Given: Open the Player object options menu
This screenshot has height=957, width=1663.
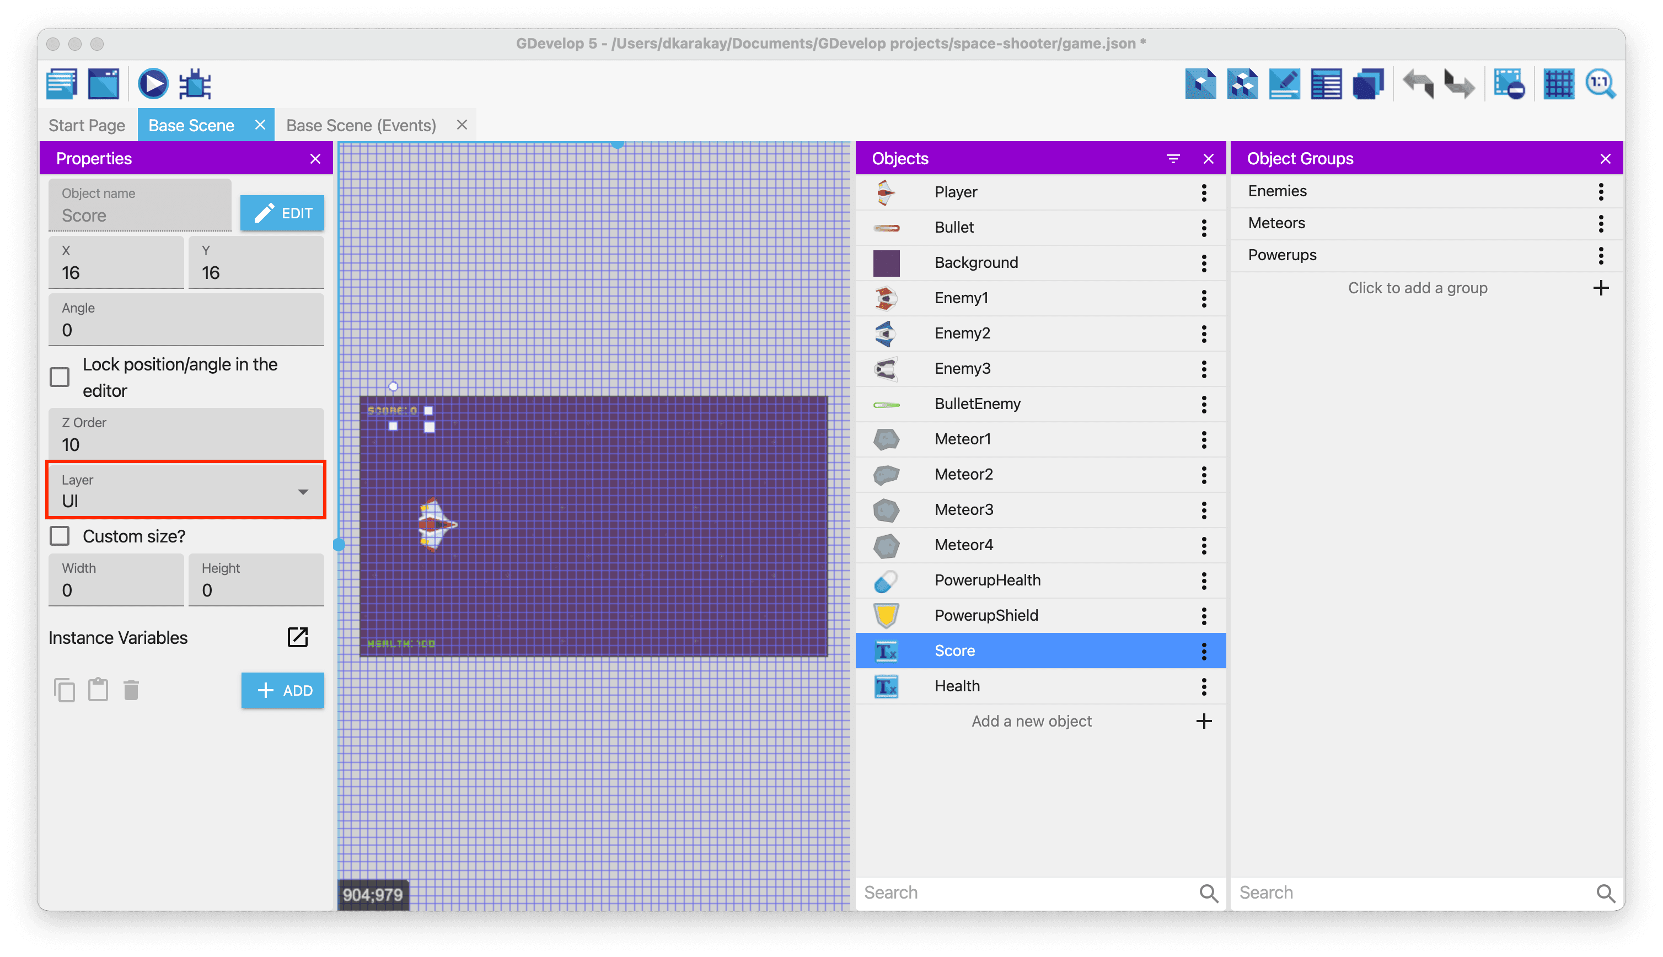Looking at the screenshot, I should click(1204, 192).
